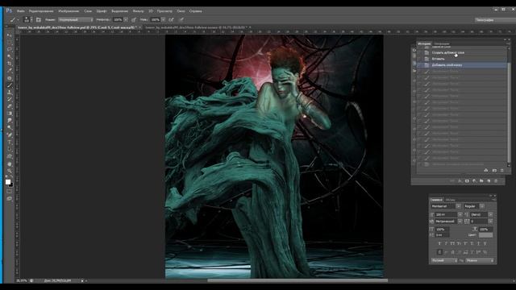Open the Фильтр menu
The image size is (516, 290).
(138, 10)
